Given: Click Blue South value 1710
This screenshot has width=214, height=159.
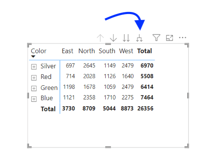Looking at the screenshot, I should 110,98.
